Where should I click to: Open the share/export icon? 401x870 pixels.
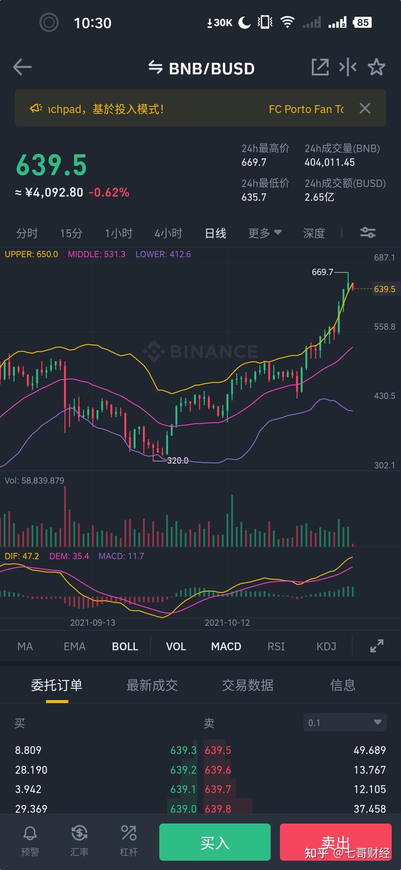pyautogui.click(x=320, y=67)
